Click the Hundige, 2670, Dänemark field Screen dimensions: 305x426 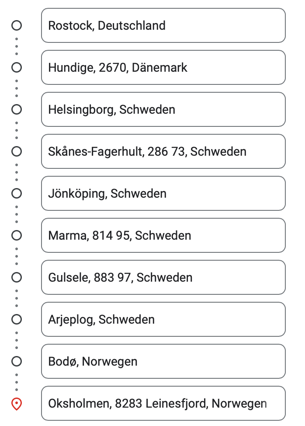tap(163, 67)
